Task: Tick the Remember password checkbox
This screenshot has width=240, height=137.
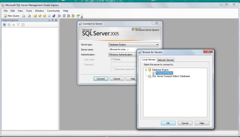Action: 112,69
